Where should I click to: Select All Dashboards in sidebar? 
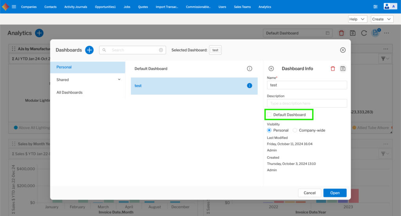pyautogui.click(x=69, y=92)
